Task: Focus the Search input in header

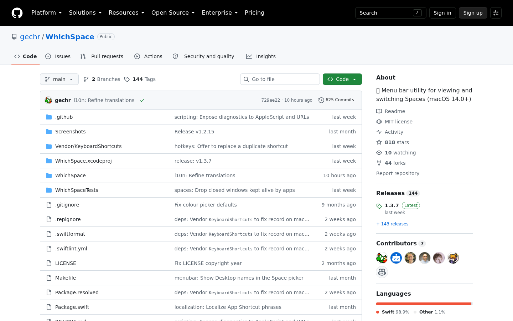Action: coord(391,13)
